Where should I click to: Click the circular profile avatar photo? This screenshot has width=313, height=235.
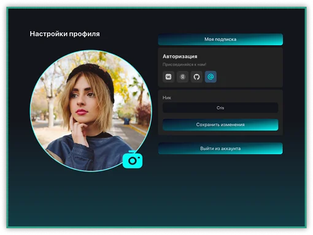click(x=91, y=111)
